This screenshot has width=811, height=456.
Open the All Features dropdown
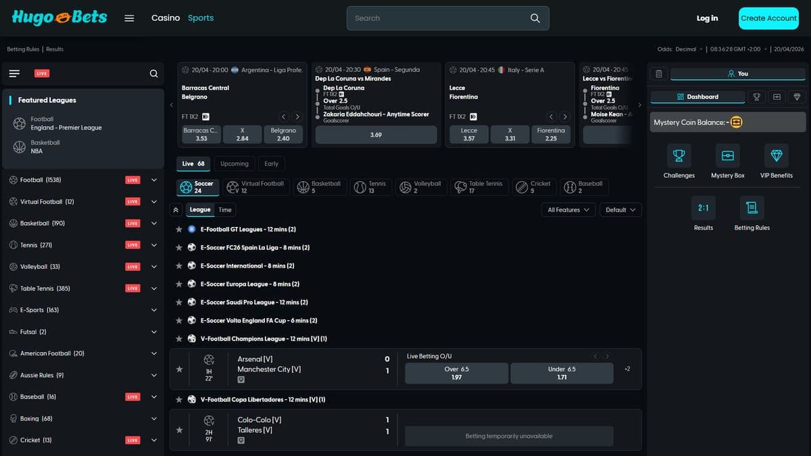pos(568,210)
